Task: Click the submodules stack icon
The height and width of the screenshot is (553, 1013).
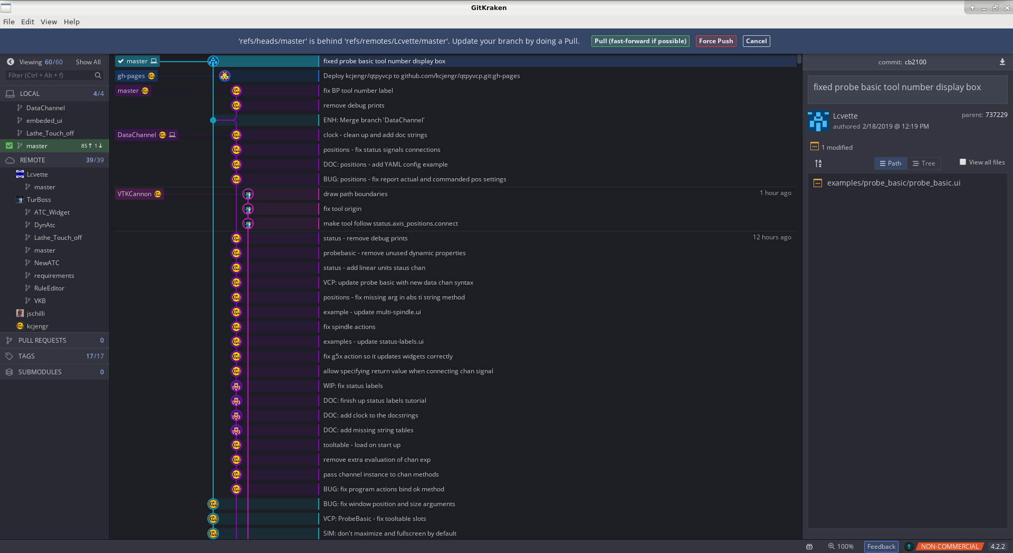Action: point(9,372)
